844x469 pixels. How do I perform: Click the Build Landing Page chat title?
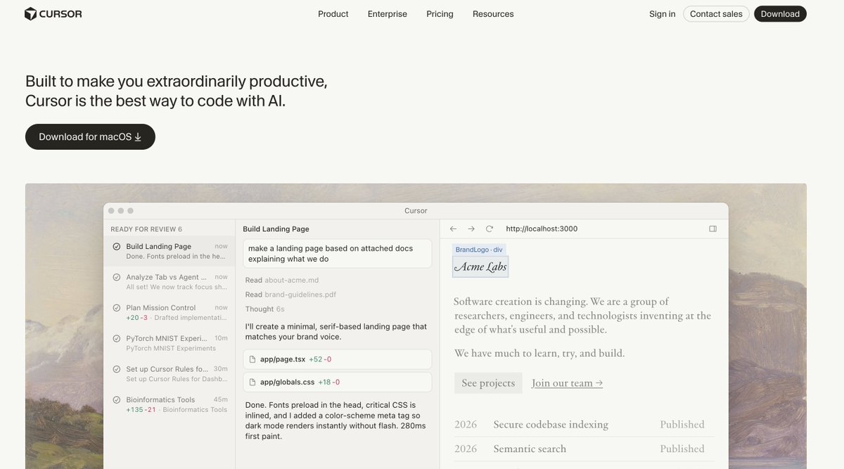click(x=276, y=229)
